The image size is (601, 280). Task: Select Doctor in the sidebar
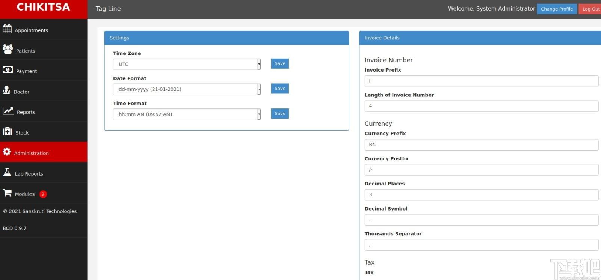click(x=44, y=91)
